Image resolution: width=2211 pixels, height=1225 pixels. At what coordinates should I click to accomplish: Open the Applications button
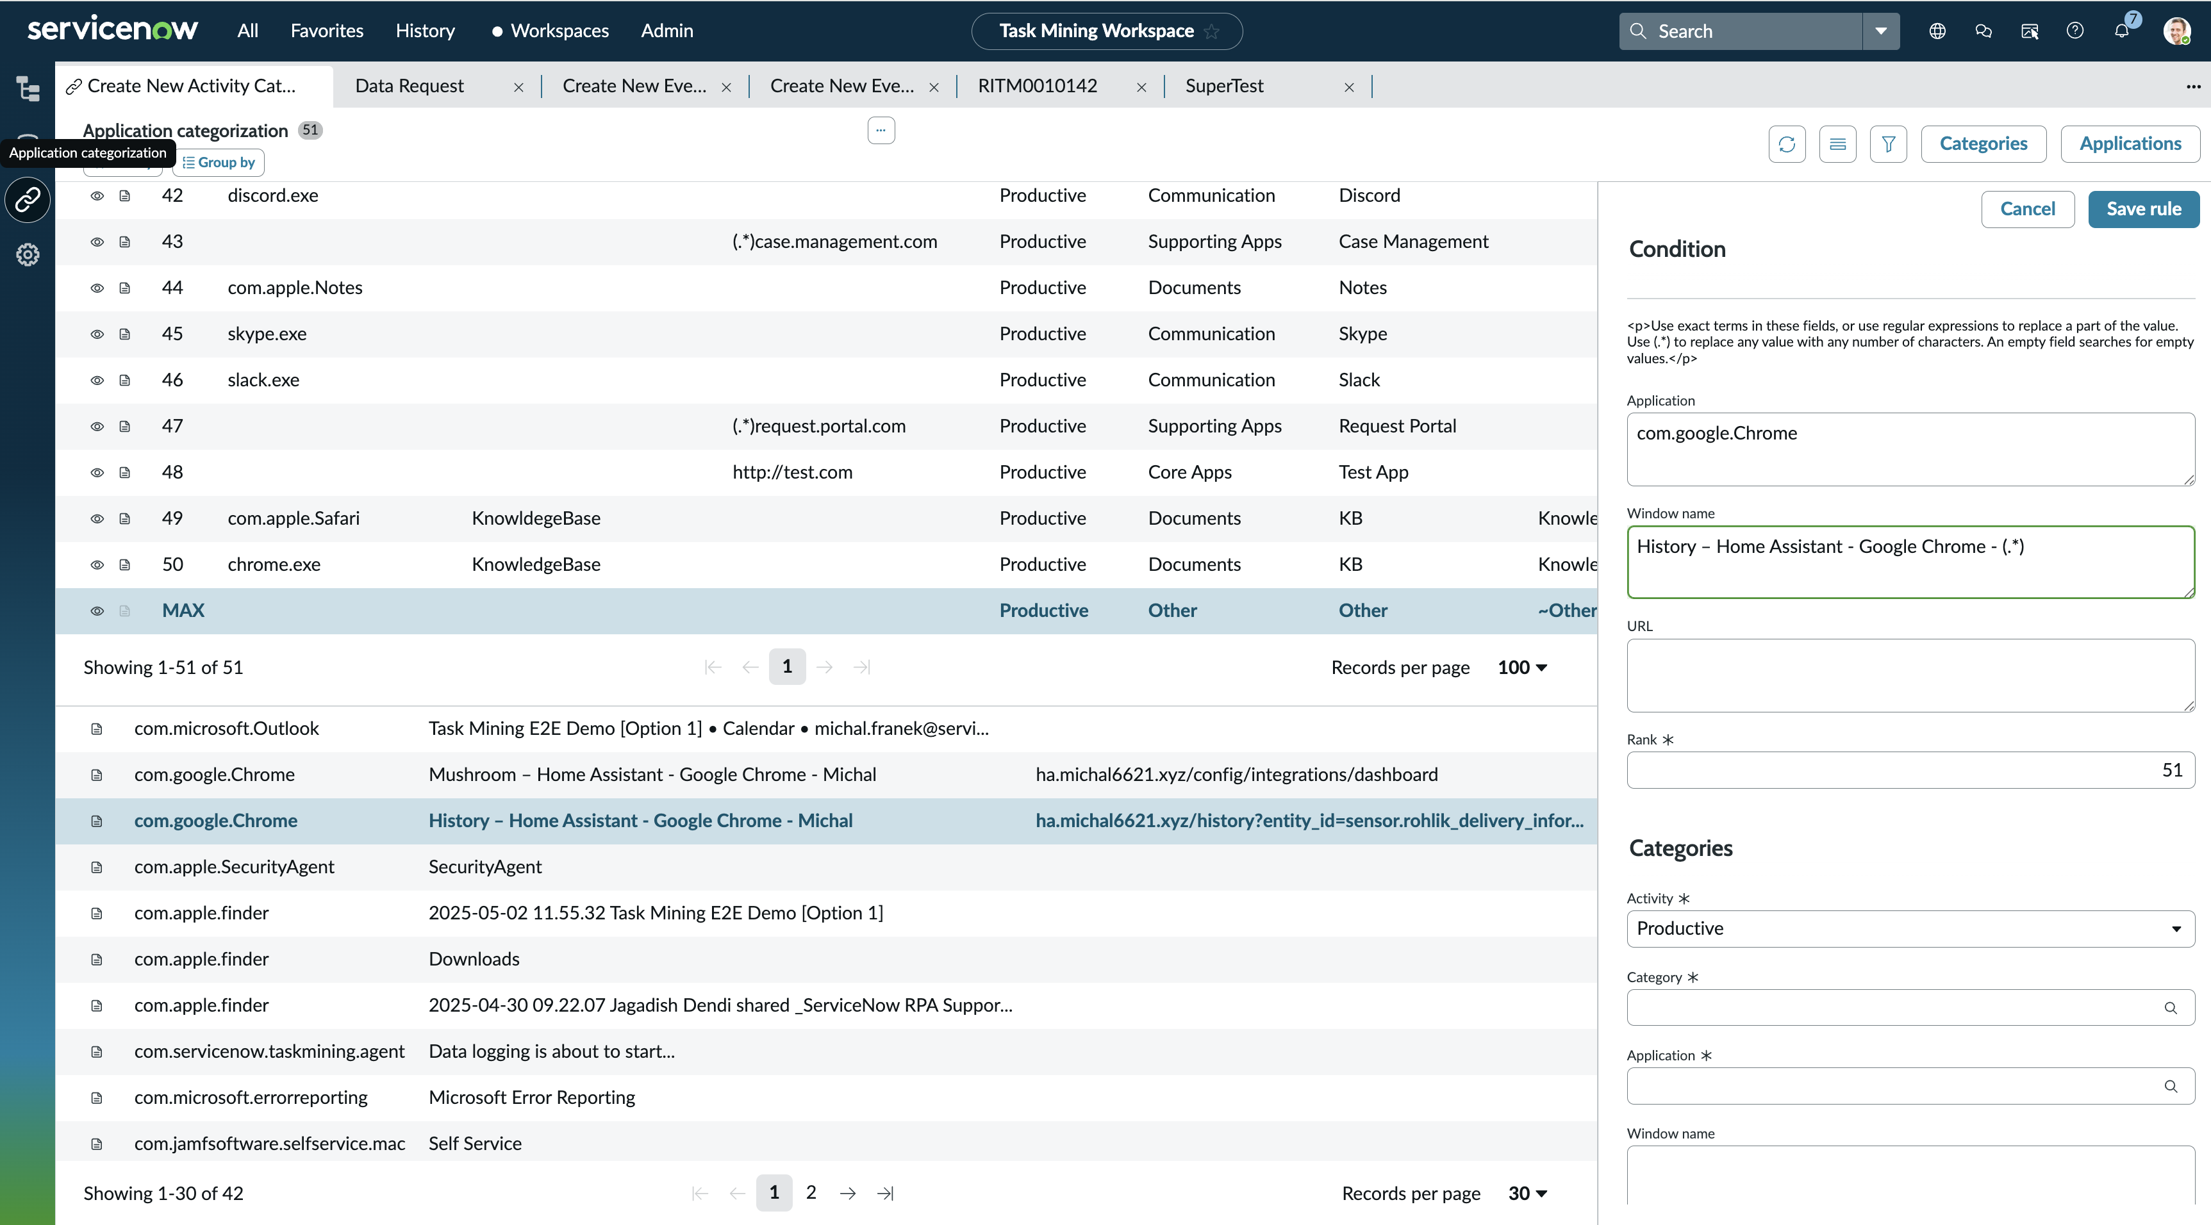(x=2130, y=144)
